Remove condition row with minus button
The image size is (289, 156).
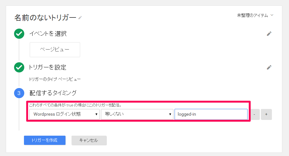[x=254, y=114]
